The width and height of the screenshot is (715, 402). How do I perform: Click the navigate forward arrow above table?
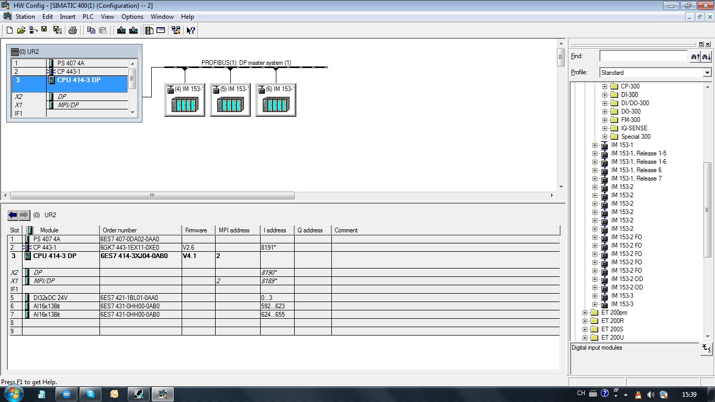[24, 215]
